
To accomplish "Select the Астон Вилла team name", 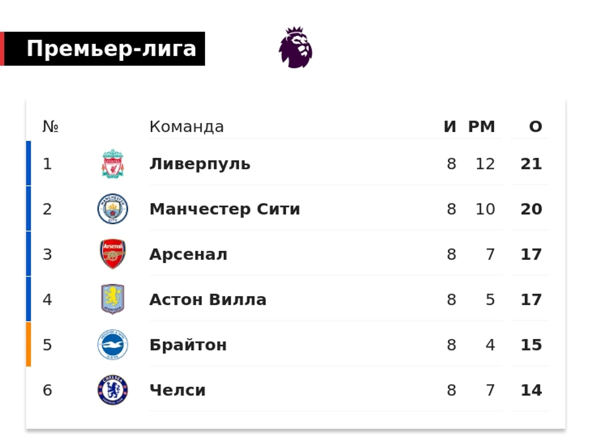I will 208,300.
